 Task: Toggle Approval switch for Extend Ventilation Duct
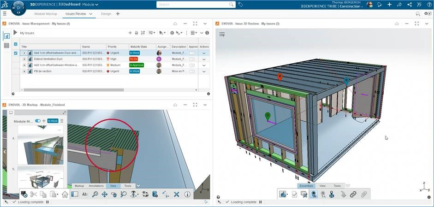point(191,59)
